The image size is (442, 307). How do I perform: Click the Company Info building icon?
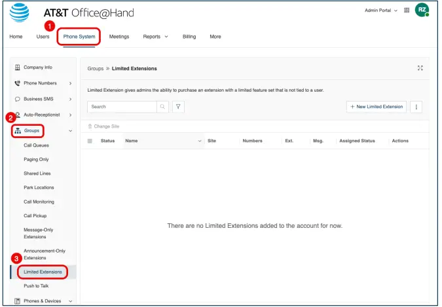(x=18, y=67)
